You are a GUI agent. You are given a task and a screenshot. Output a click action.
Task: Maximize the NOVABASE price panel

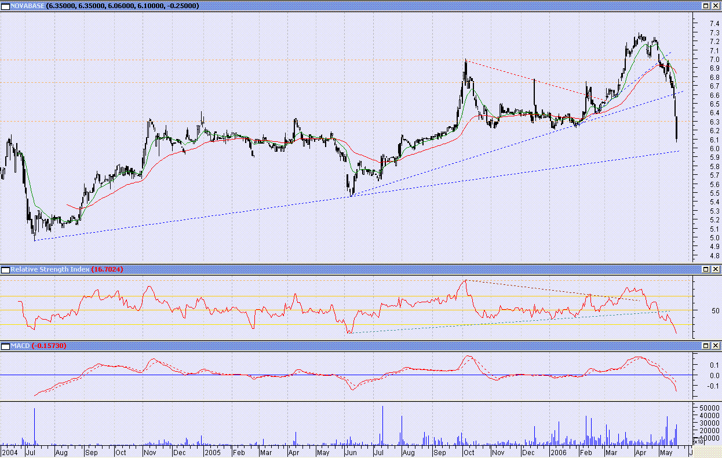(x=706, y=6)
